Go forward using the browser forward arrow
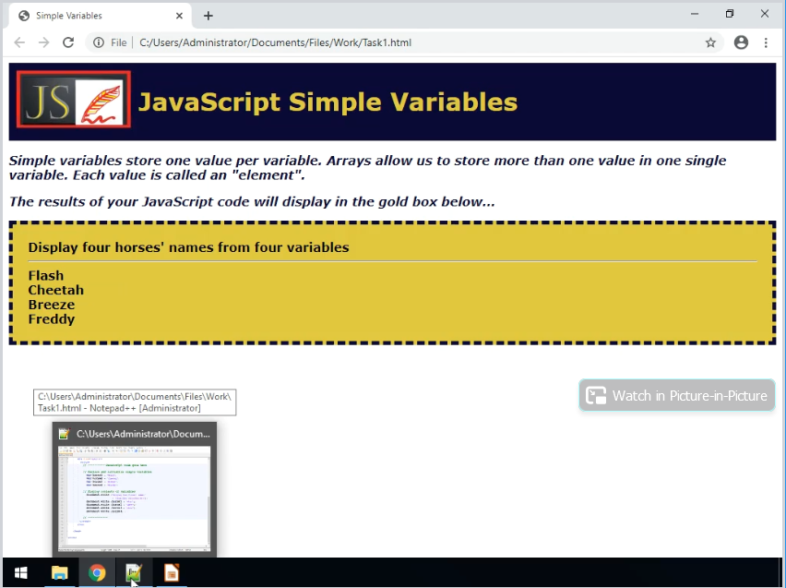Screen dimensions: 786x588 43,42
